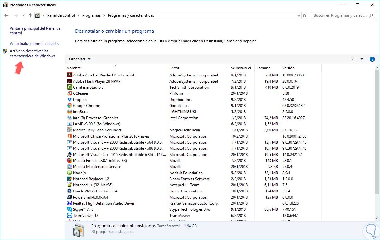
Task: Open Ventana principal del Panel de control
Action: tap(35, 31)
